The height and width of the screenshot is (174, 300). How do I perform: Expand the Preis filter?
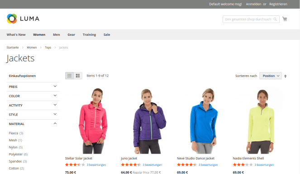(33, 87)
